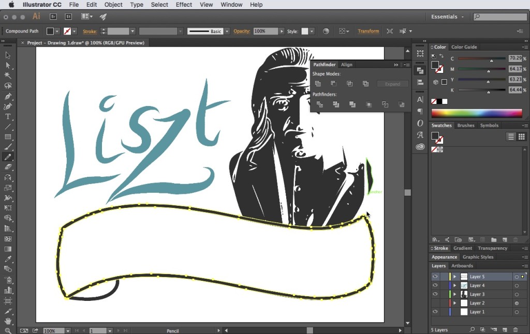This screenshot has height=334, width=530.
Task: Hide Layer 5 visibility eye
Action: pos(435,276)
